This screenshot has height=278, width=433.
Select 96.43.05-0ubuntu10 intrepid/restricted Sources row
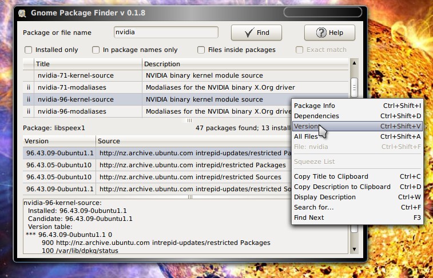pos(157,177)
